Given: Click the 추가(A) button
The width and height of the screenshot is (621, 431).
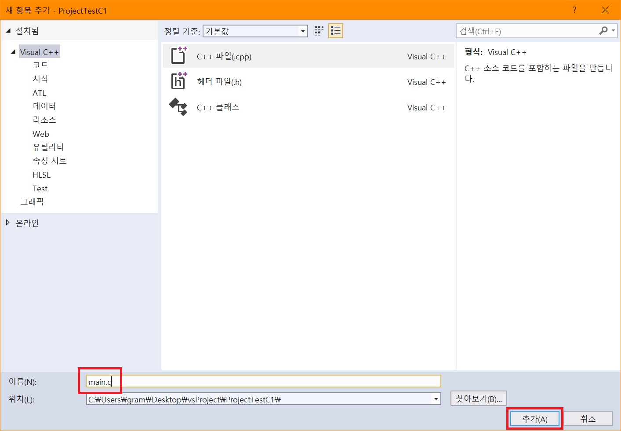Looking at the screenshot, I should [x=535, y=419].
